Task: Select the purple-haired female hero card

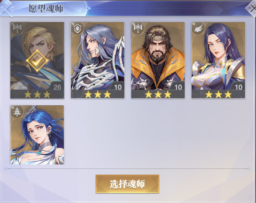Action: pyautogui.click(x=218, y=60)
